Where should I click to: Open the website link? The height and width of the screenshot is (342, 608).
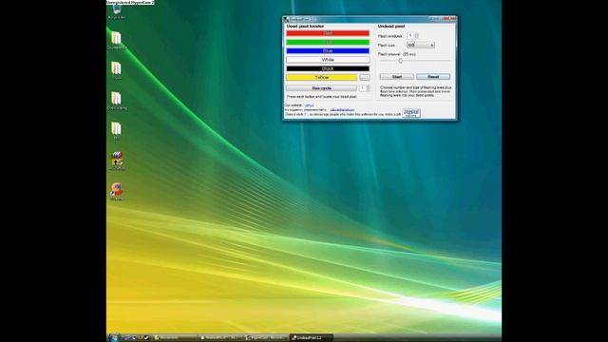click(309, 105)
